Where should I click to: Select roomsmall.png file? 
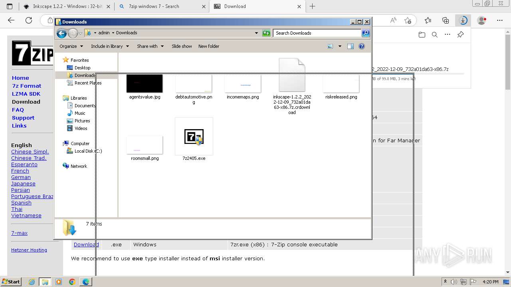coord(145,148)
